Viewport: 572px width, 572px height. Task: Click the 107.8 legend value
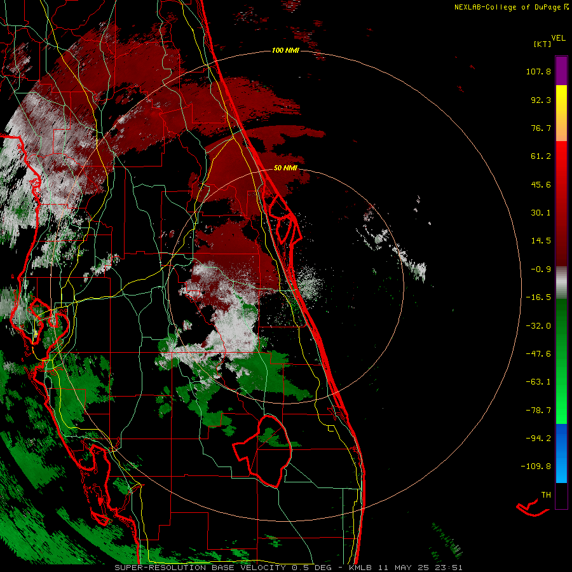pos(538,71)
